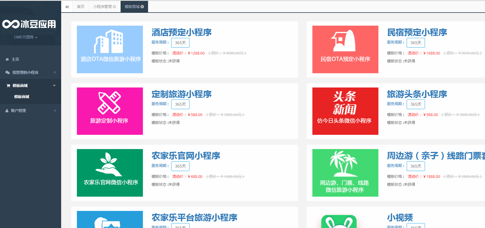The height and width of the screenshot is (228, 485).
Task: Open the 模板商城 submenu item
Action: (x=22, y=97)
